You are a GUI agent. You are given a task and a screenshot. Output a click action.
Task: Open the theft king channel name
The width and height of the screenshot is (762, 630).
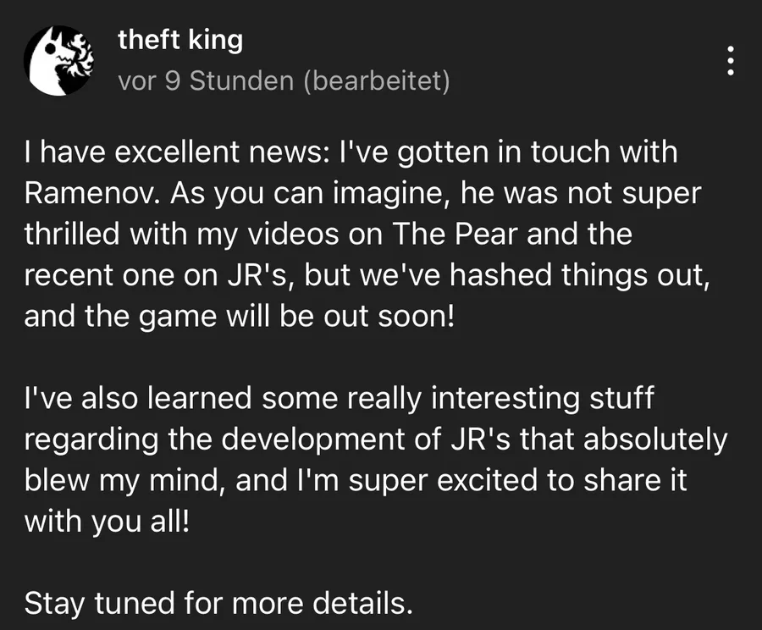pos(179,40)
